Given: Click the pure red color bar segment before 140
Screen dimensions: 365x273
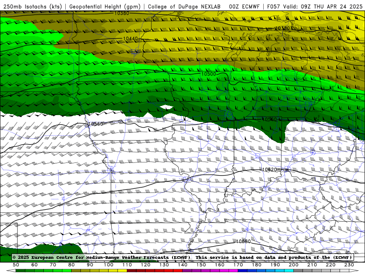Looking at the screenshot, I should [178, 271].
